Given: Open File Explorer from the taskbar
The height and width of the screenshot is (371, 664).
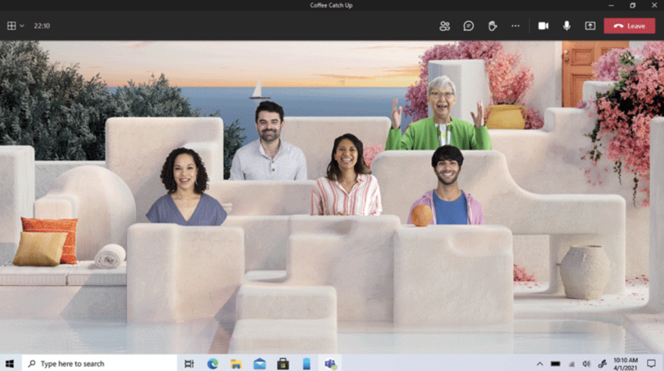Looking at the screenshot, I should 236,363.
